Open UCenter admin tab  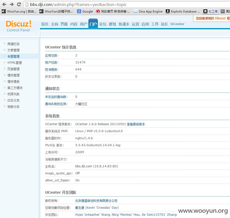coord(177,24)
